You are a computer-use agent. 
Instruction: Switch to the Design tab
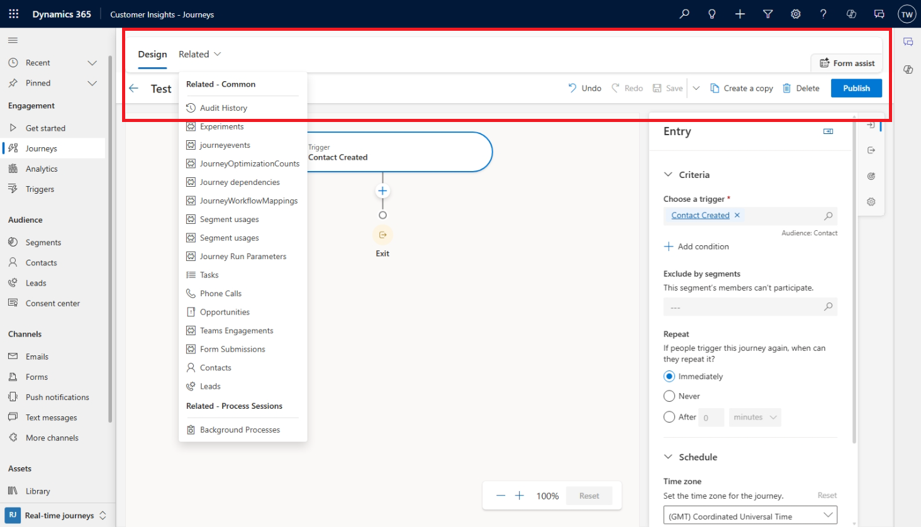(152, 54)
